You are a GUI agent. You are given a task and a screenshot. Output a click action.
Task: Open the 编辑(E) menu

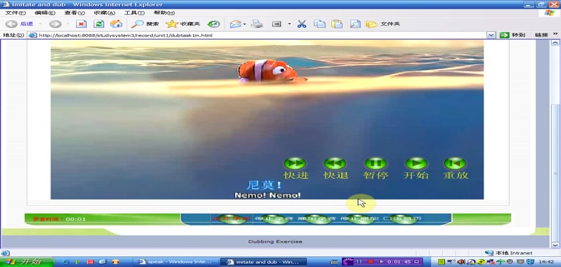45,13
